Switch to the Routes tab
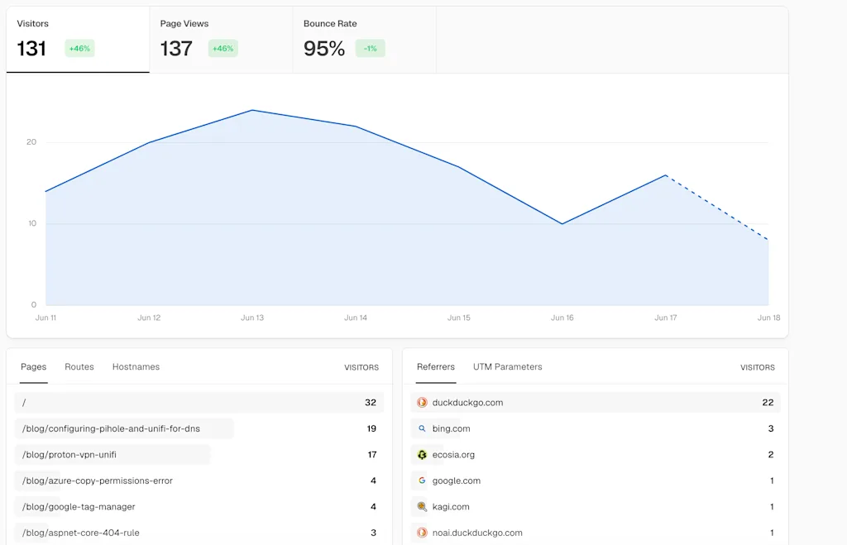 click(79, 366)
